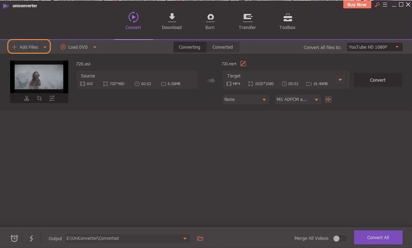This screenshot has width=412, height=248.
Task: Open the scheduler alarm clock icon
Action: point(14,238)
